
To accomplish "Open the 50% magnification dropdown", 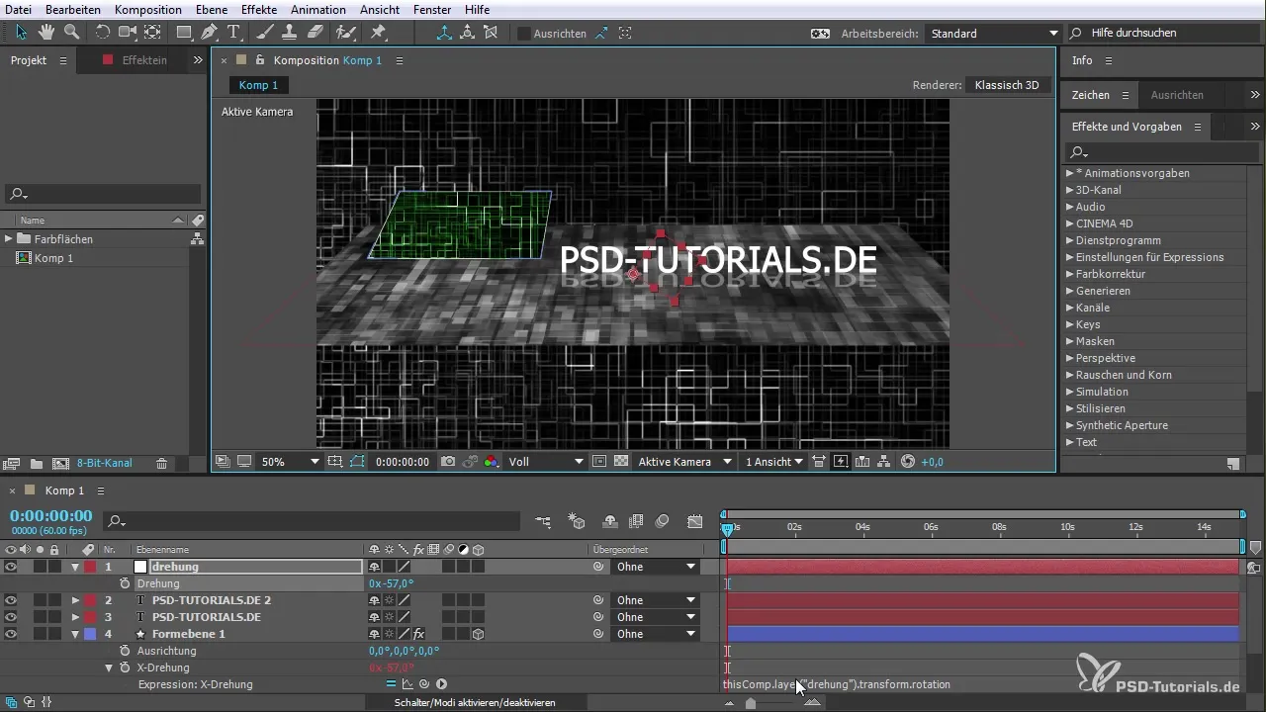I will (290, 462).
